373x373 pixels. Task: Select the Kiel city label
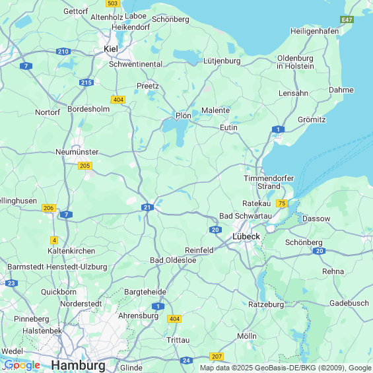111,49
